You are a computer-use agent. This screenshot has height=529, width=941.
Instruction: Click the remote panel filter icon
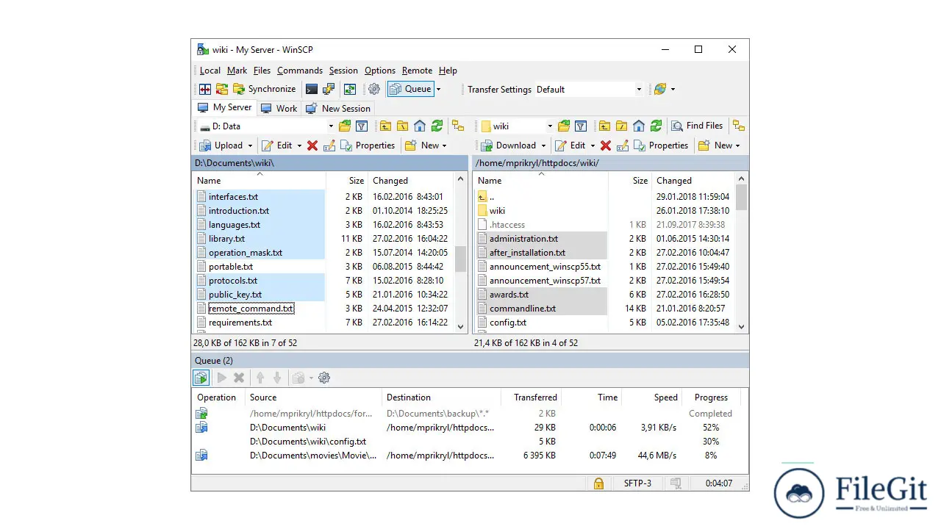coord(581,126)
